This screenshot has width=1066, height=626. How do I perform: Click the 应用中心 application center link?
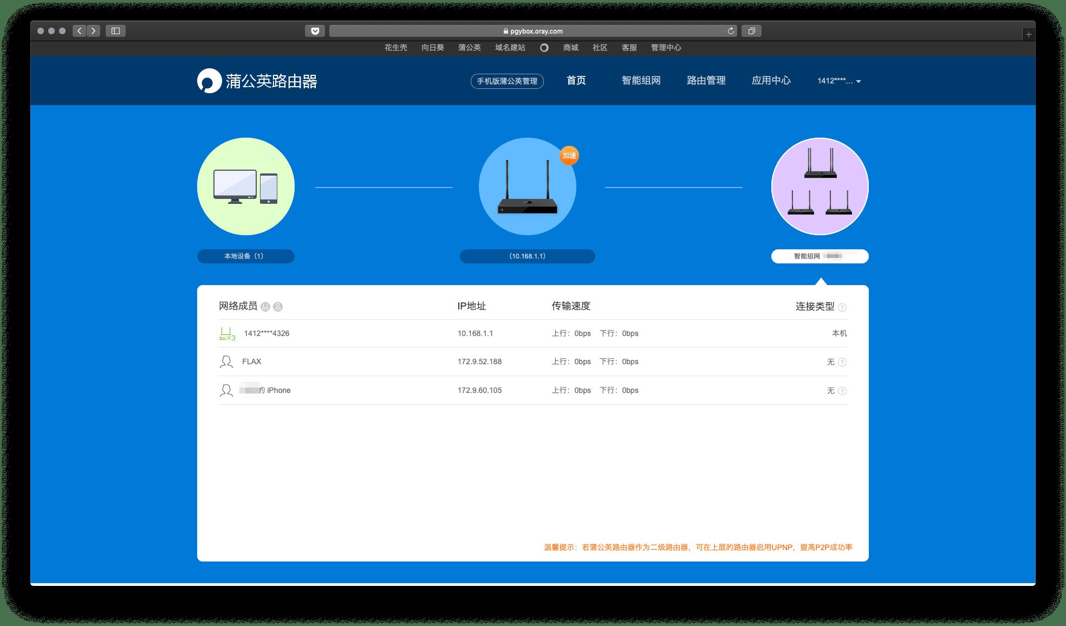coord(769,81)
